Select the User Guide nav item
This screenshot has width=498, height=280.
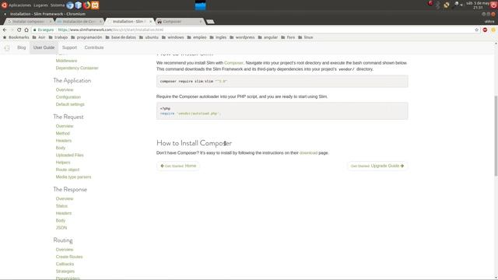(x=44, y=47)
